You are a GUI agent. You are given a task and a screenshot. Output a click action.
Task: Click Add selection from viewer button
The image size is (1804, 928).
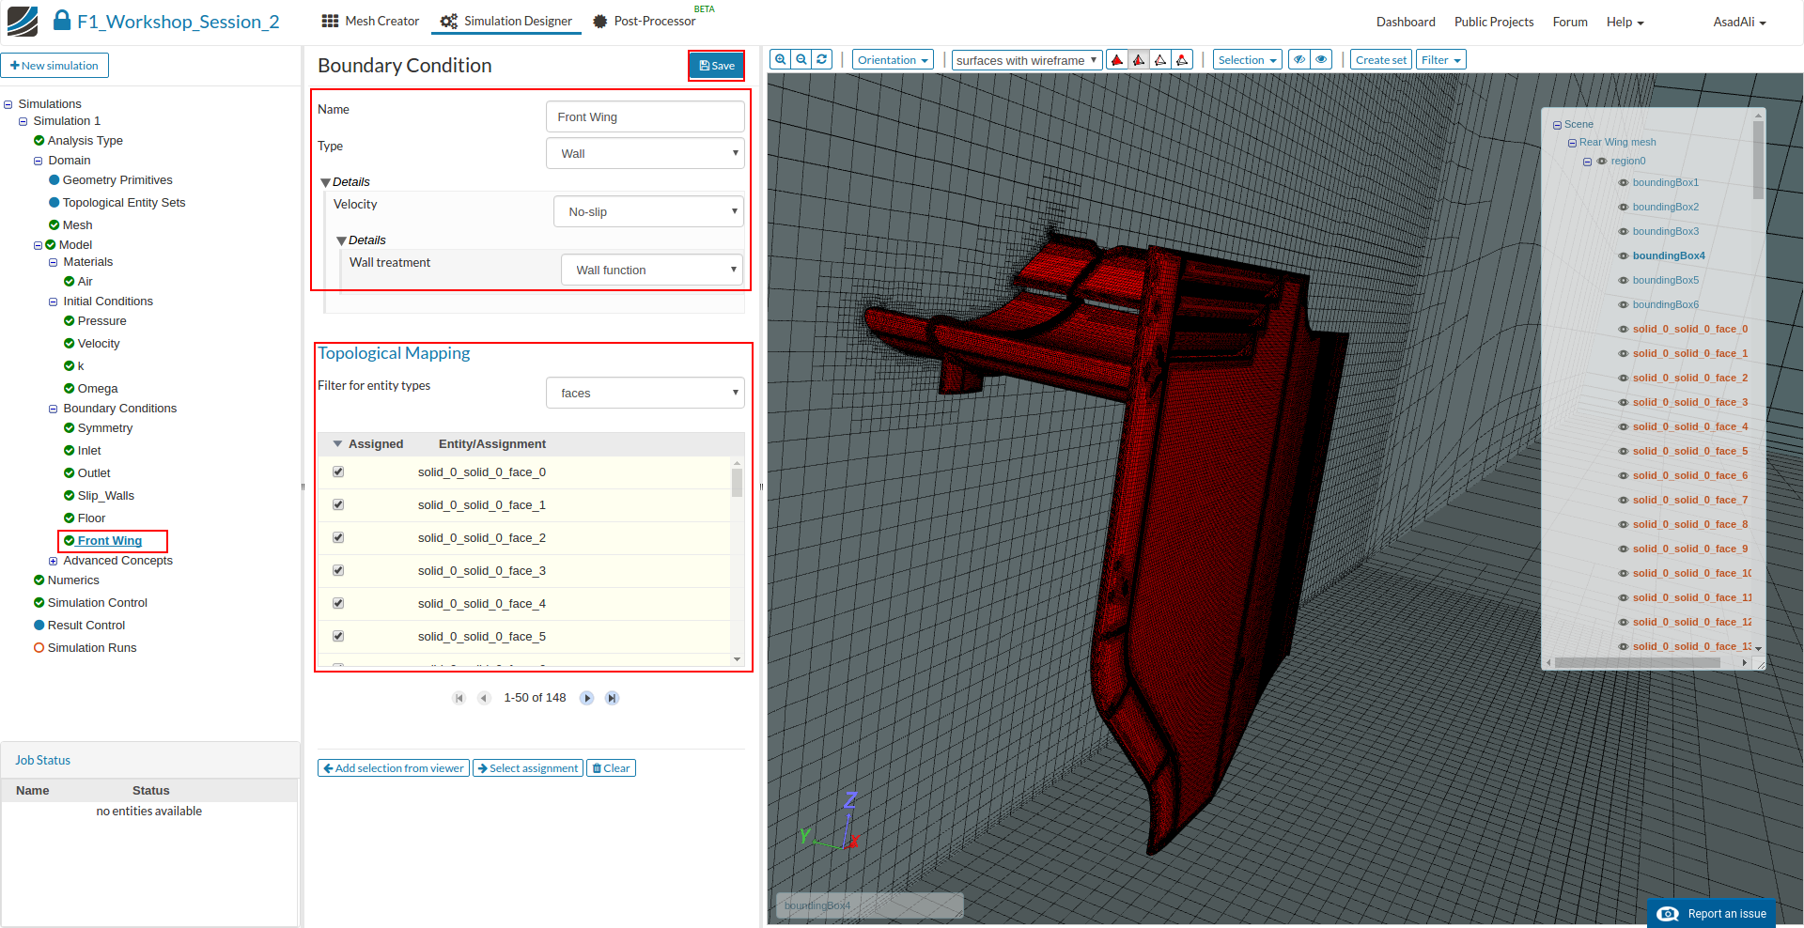click(393, 768)
